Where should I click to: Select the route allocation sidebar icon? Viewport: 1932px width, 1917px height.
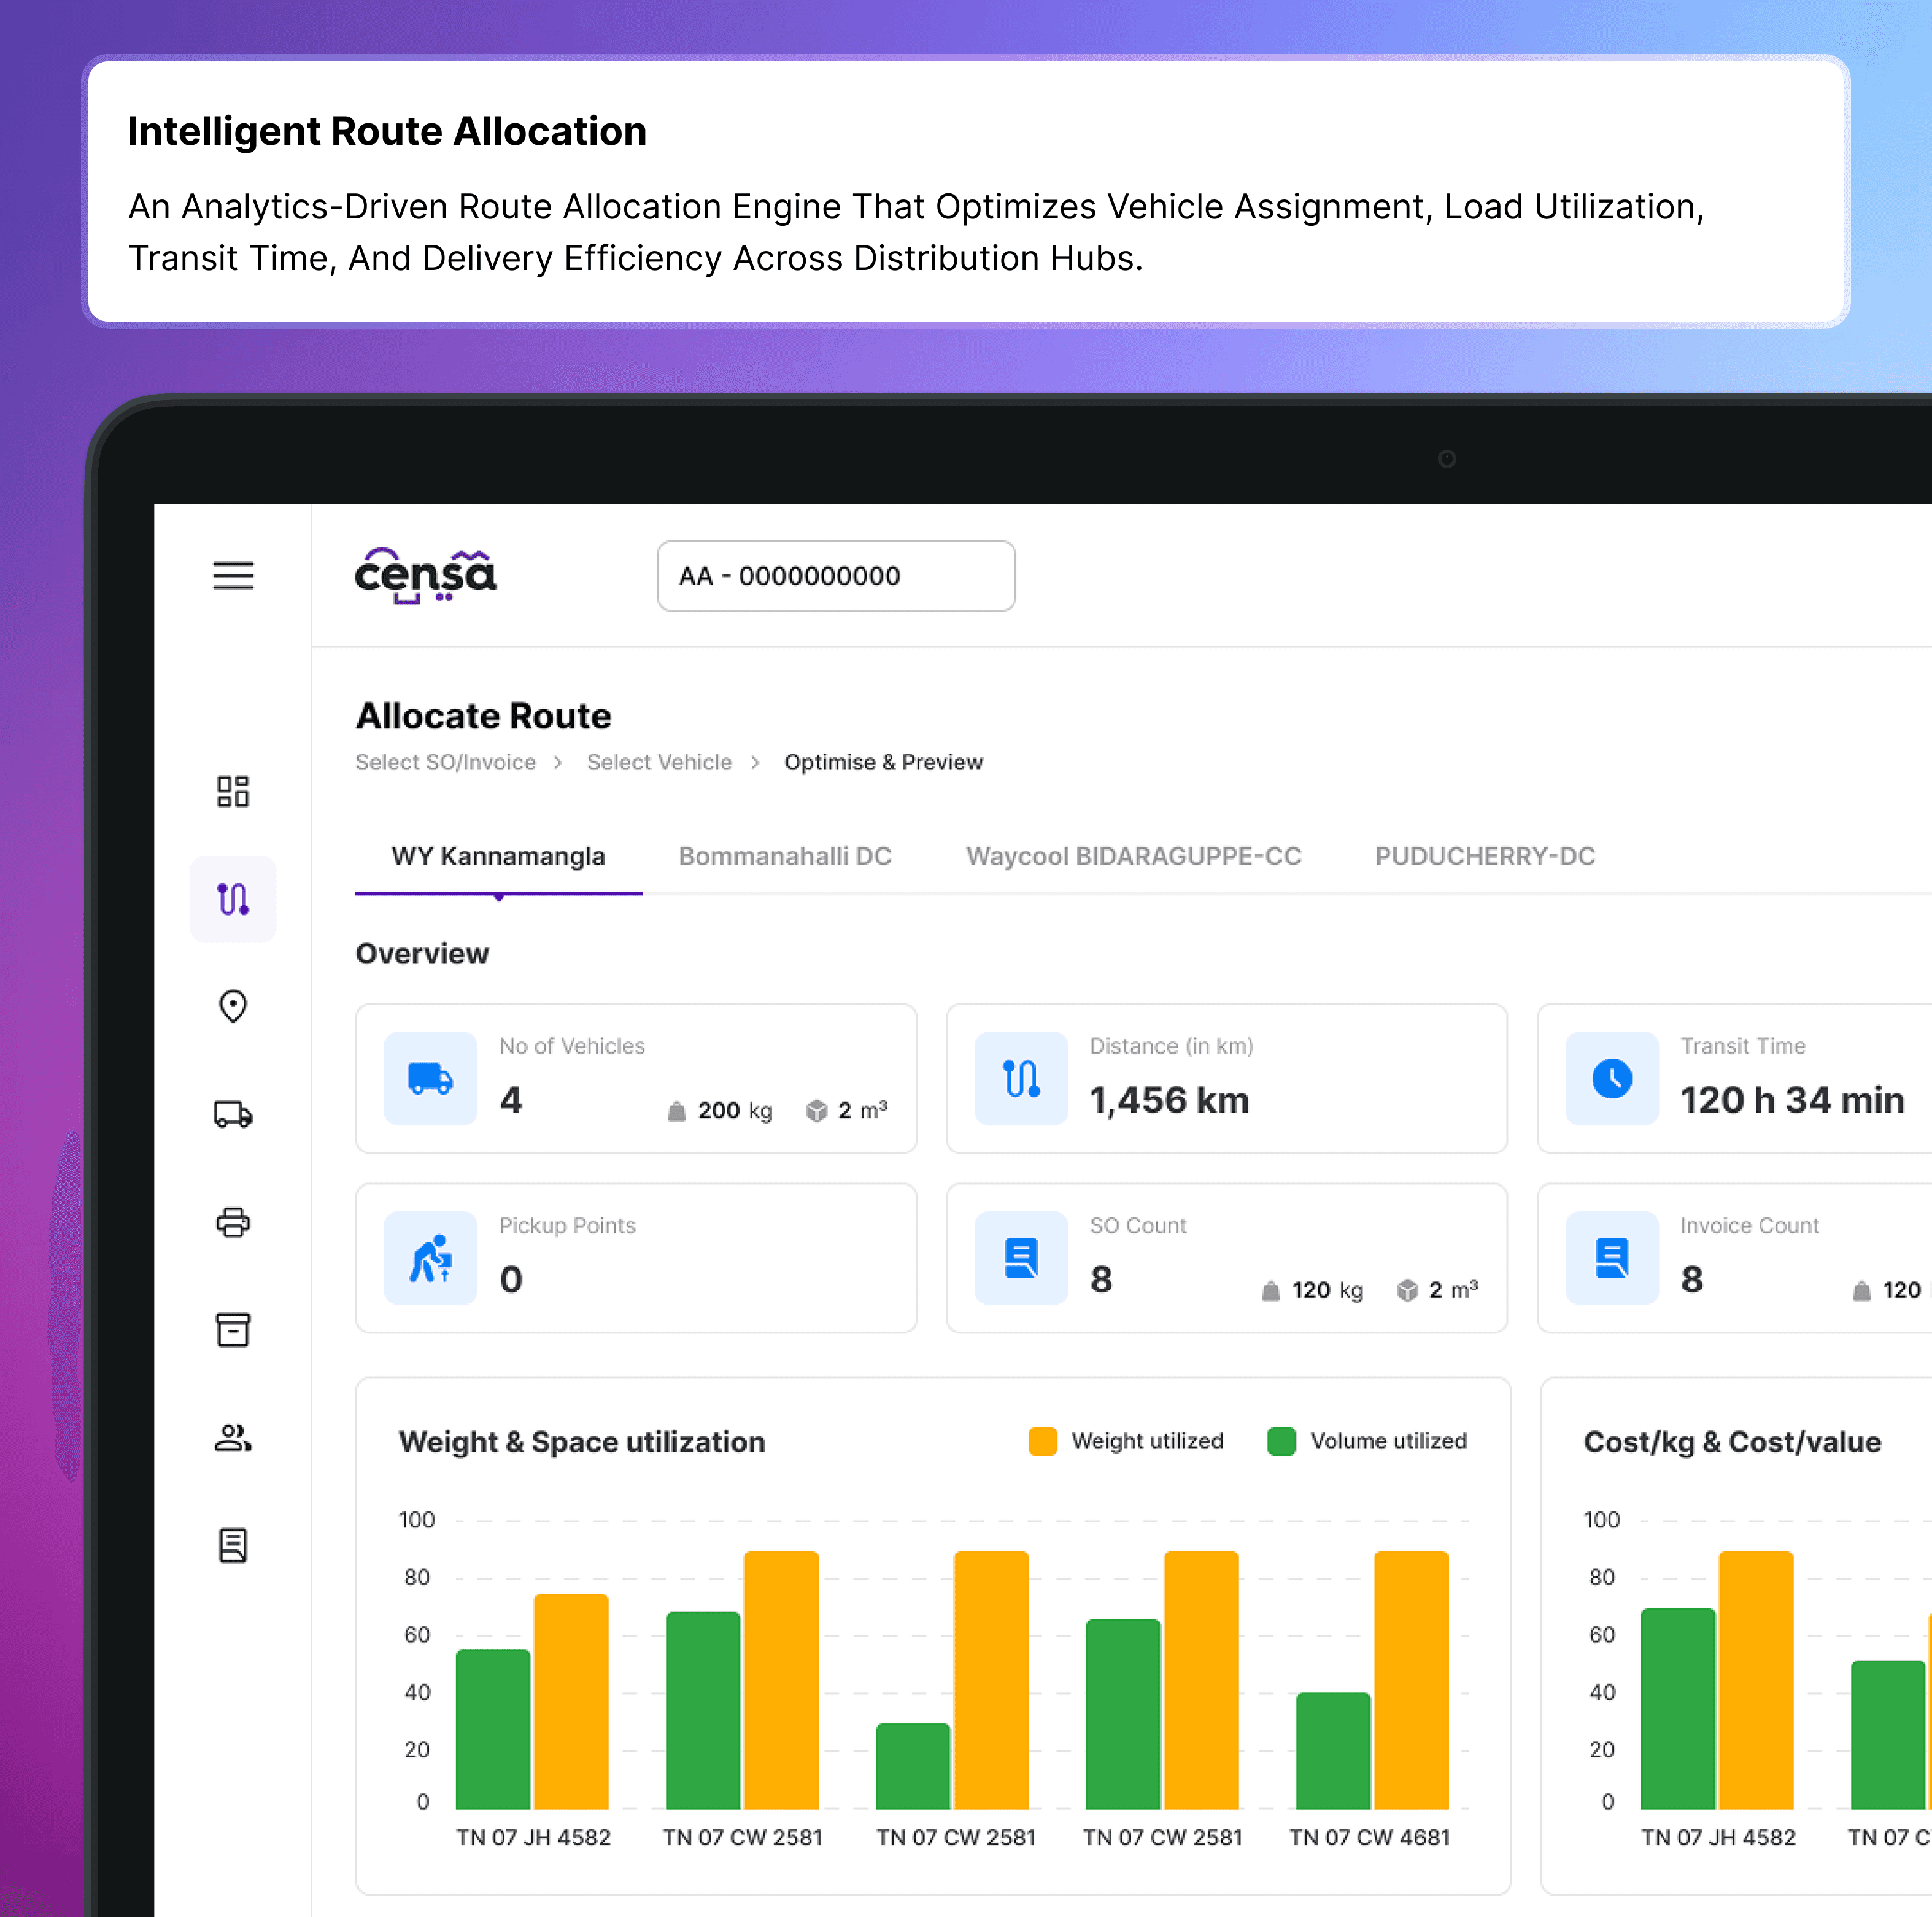coord(233,899)
